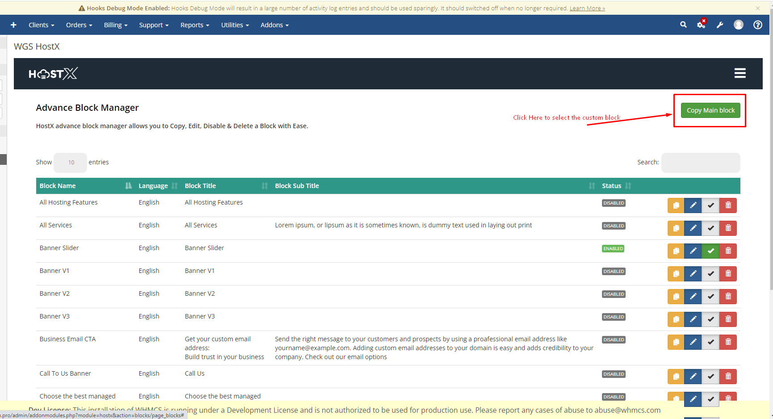Delete the All Services block
This screenshot has width=773, height=419.
(x=728, y=228)
